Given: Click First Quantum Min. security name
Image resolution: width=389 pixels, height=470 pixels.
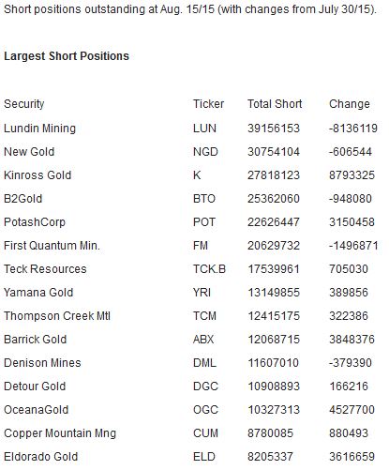Looking at the screenshot, I should 52,246.
